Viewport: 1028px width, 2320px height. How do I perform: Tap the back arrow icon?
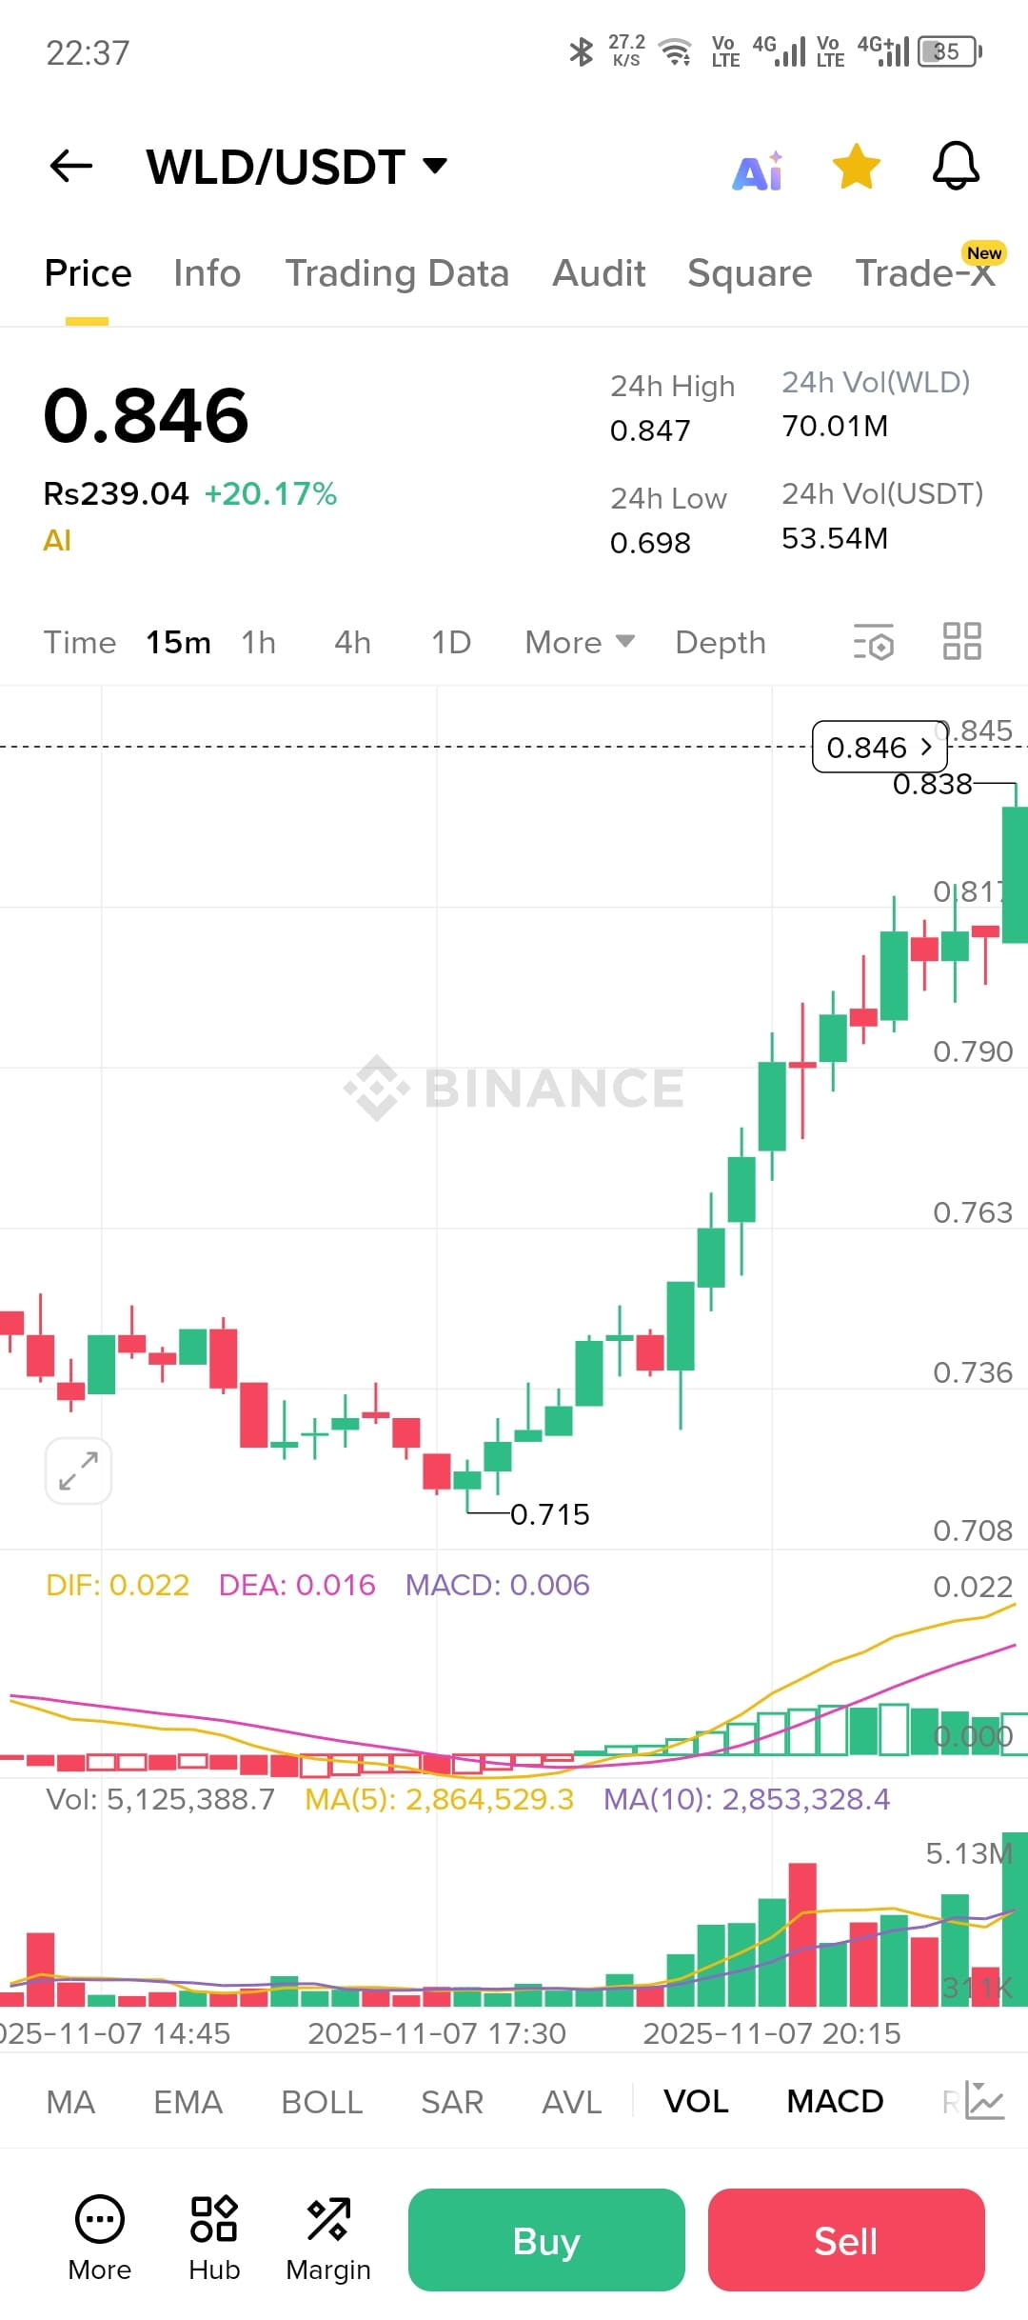coord(71,167)
